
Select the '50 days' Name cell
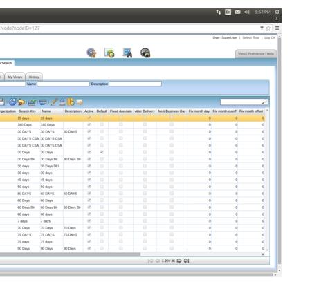[52, 187]
